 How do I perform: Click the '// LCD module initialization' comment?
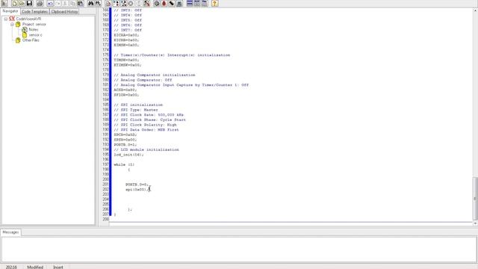146,149
